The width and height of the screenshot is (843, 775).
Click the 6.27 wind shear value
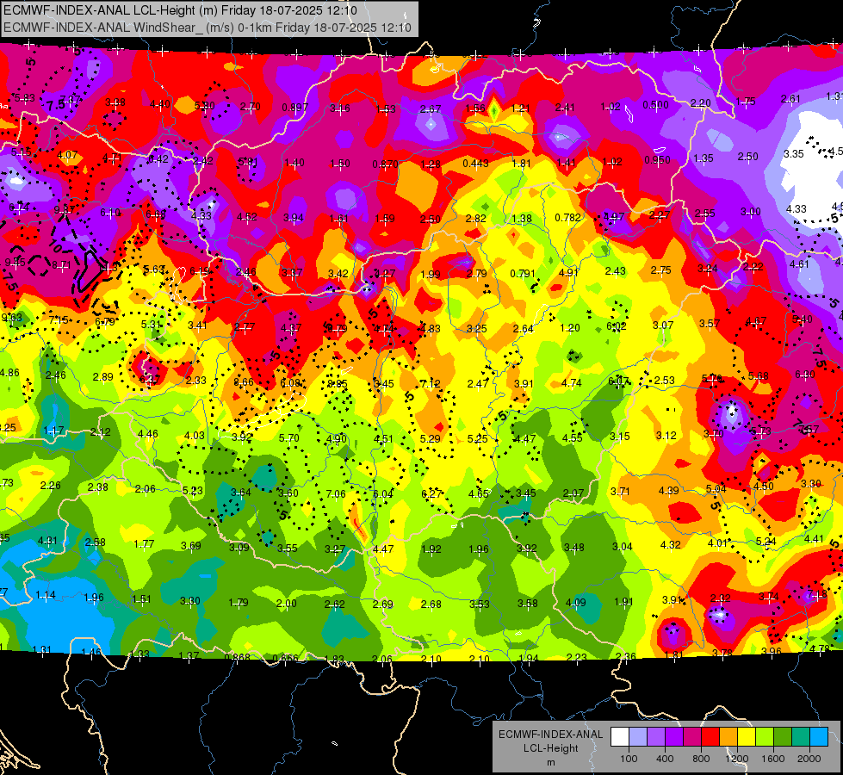coord(431,493)
